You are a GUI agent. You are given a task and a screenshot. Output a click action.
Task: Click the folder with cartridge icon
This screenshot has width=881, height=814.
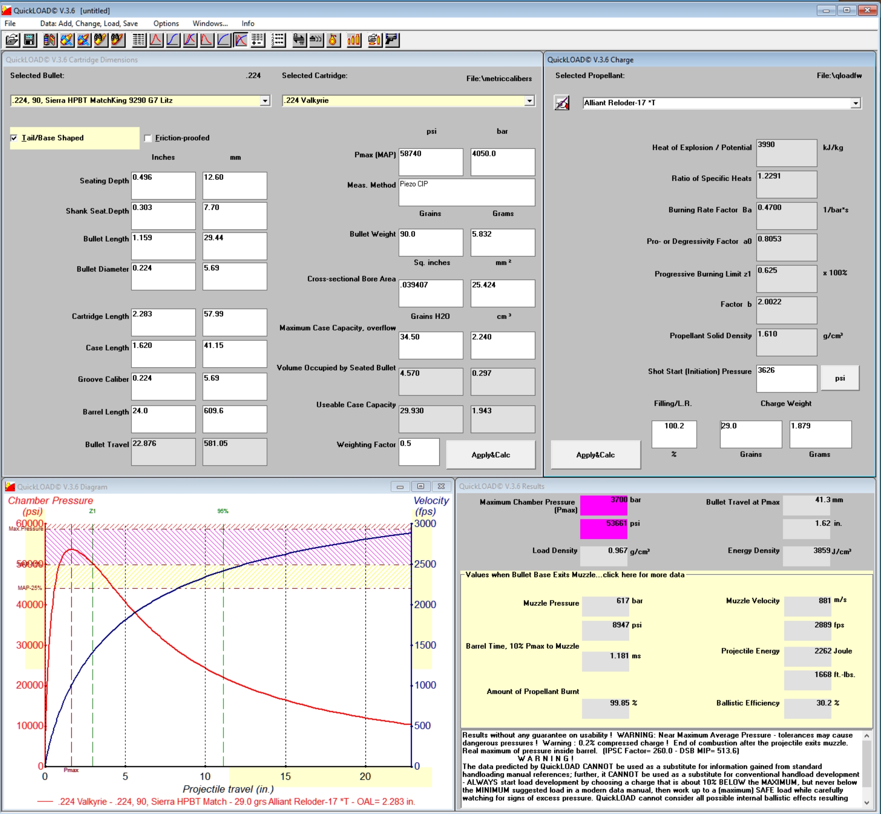[374, 40]
